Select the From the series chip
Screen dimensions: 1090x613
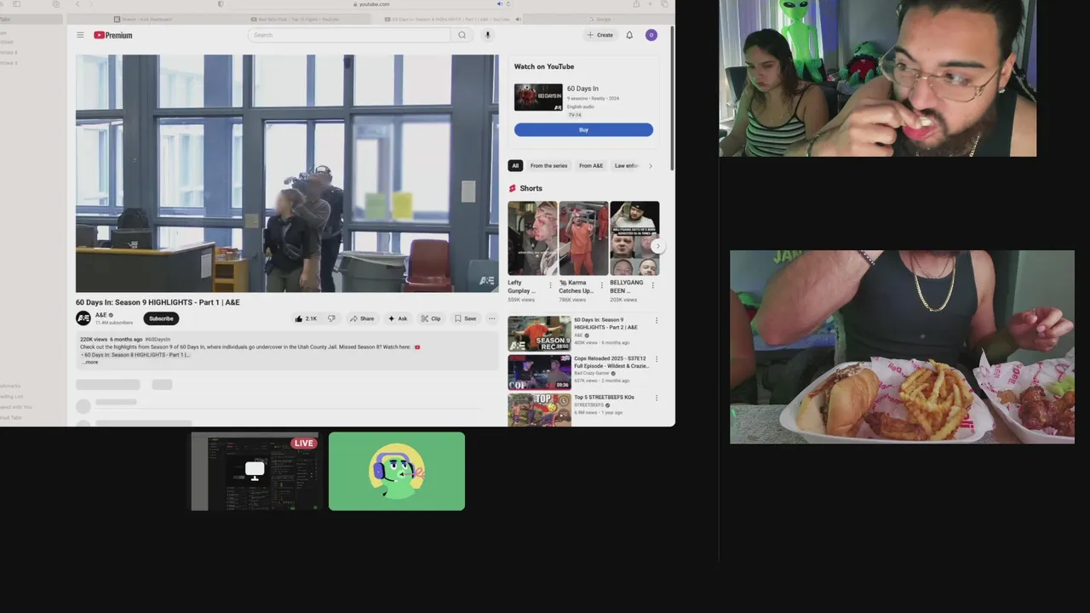point(548,166)
